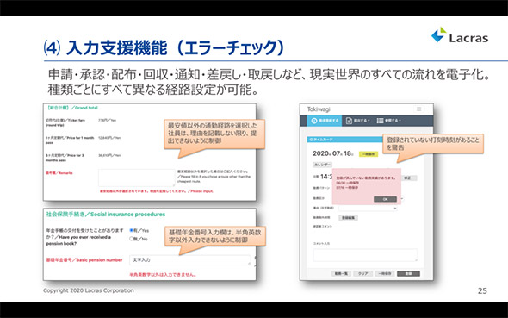This screenshot has height=318, width=508.
Task: Click the timecard header clock icon
Action: 311,140
